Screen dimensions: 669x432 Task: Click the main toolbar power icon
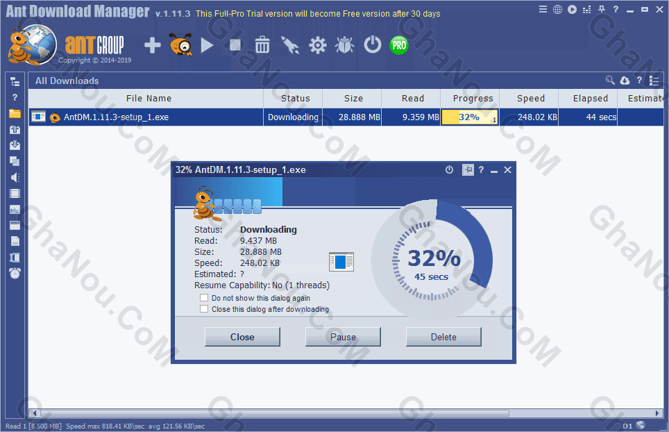(x=373, y=44)
